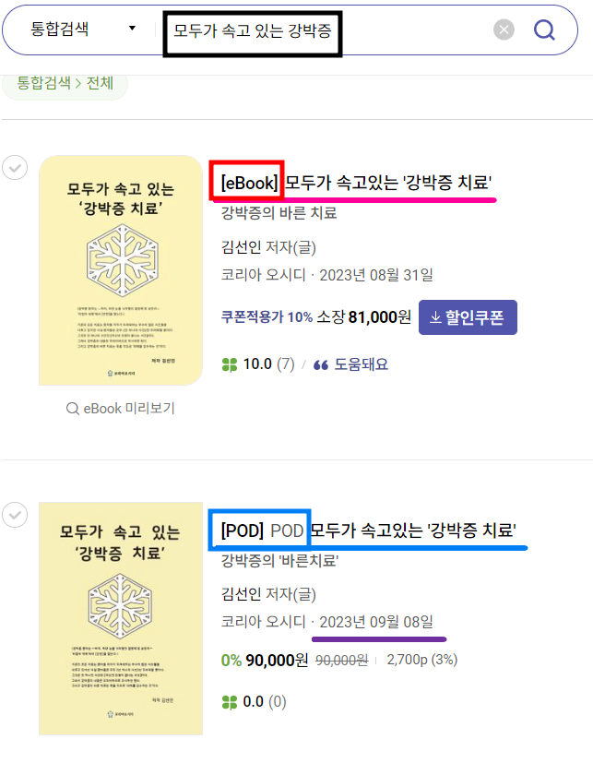Click author 김선인 on eBook result
Image resolution: width=593 pixels, height=763 pixels.
click(243, 246)
